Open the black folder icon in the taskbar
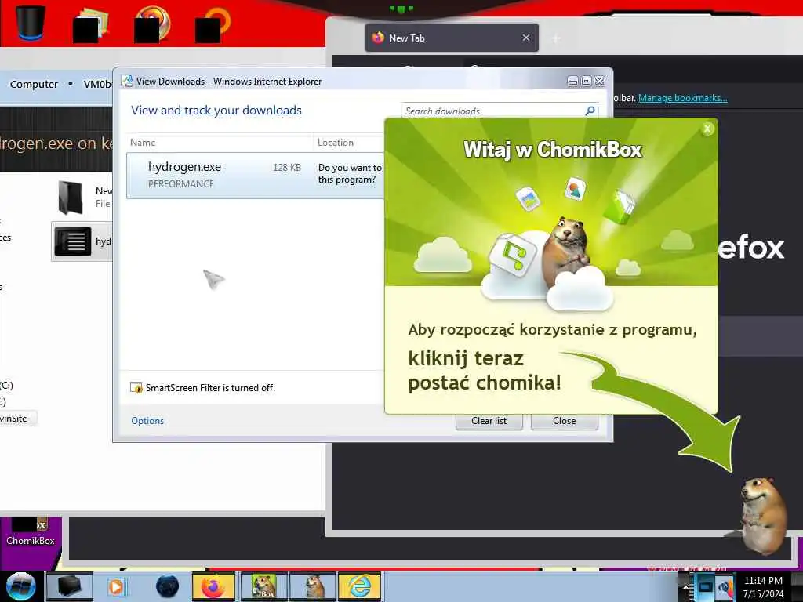Screen dimensions: 803x602 (70, 586)
